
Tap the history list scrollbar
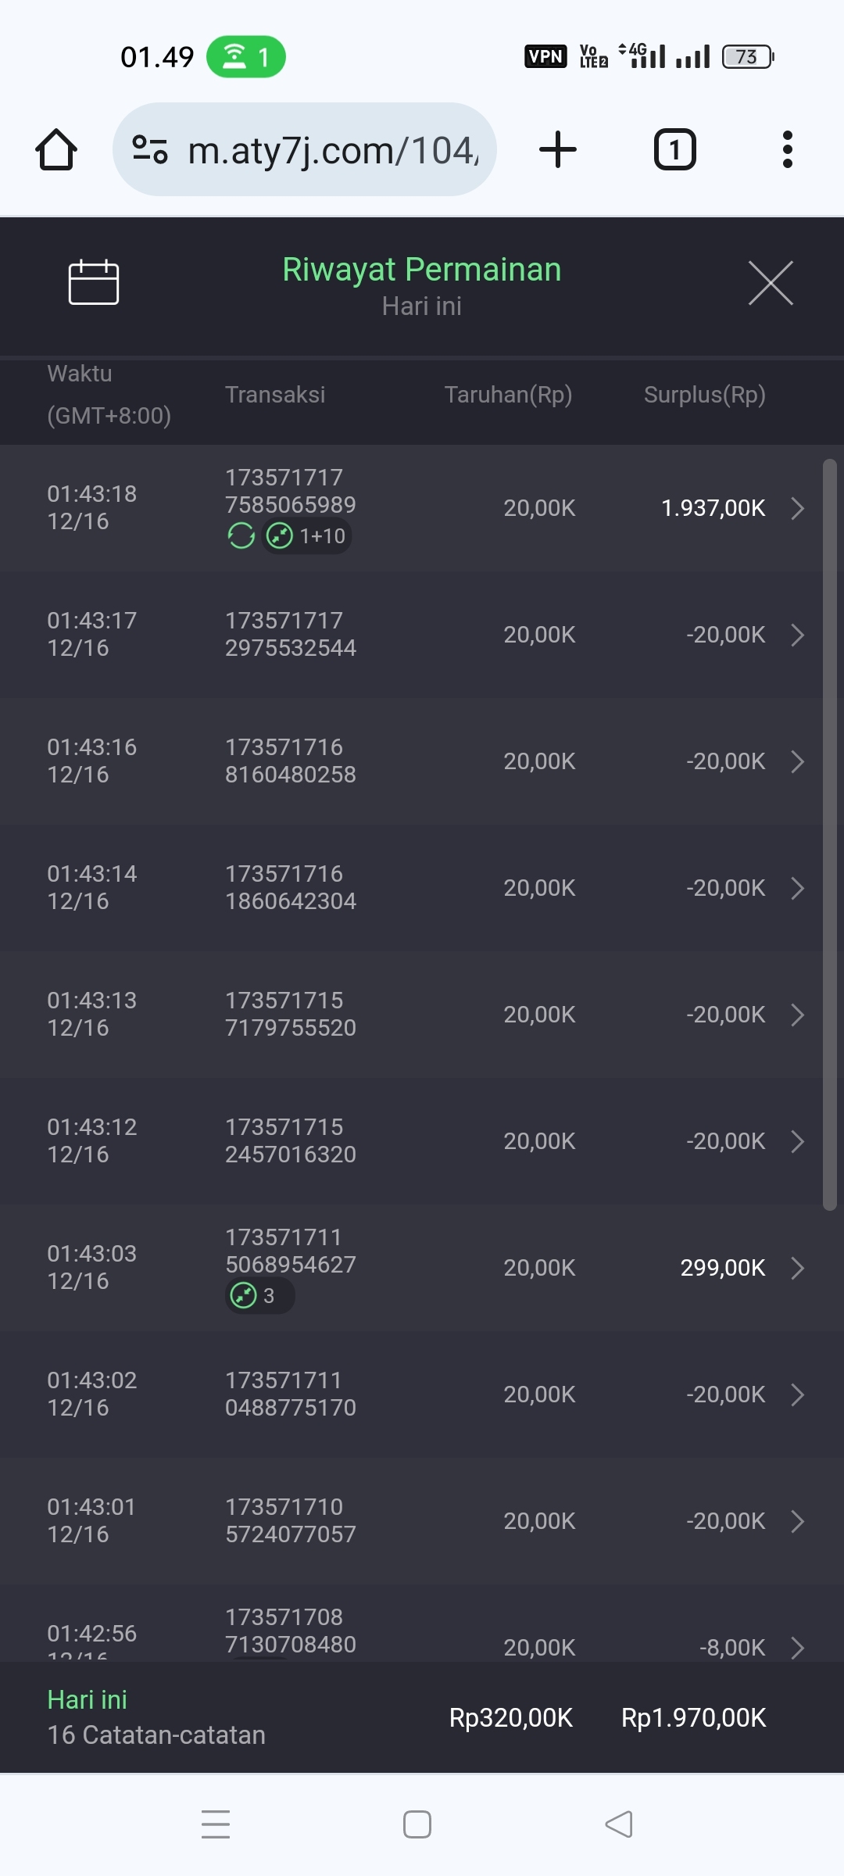coord(829,835)
